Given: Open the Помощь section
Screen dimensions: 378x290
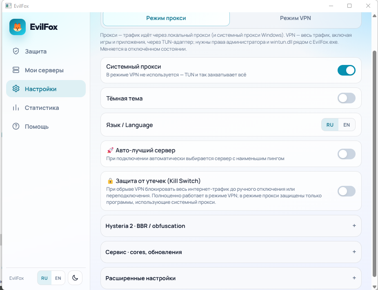Looking at the screenshot, I should pyautogui.click(x=46, y=127).
